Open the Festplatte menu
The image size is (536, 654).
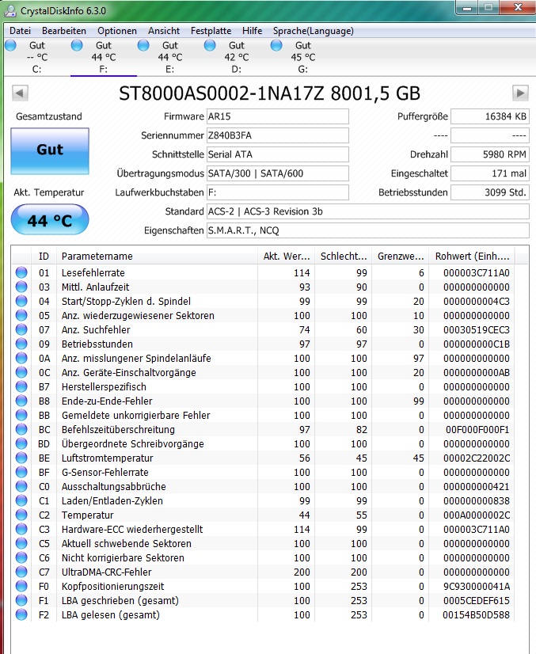(211, 31)
